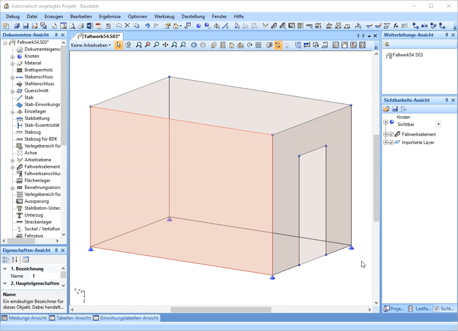Image resolution: width=458 pixels, height=331 pixels.
Task: Sort properties alphabetically with the A-Z icon
Action: 15,259
